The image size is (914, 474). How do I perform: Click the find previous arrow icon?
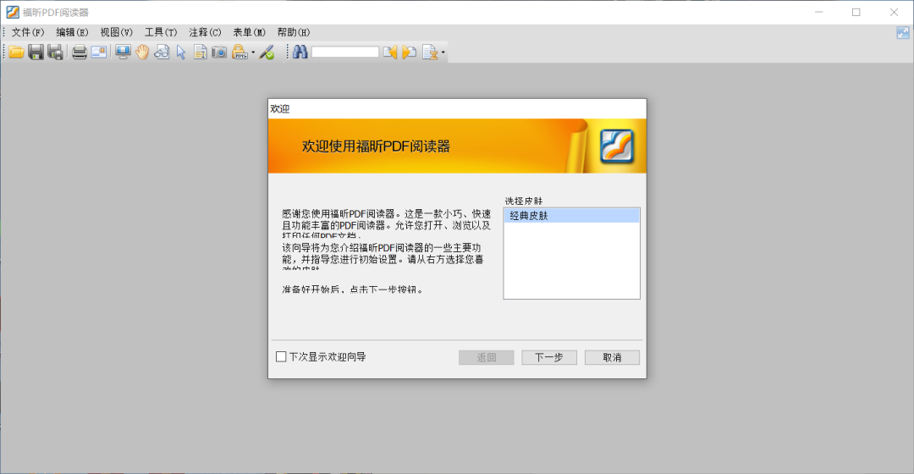tap(390, 52)
